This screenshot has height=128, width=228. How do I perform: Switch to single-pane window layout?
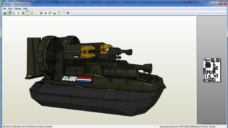(64, 13)
